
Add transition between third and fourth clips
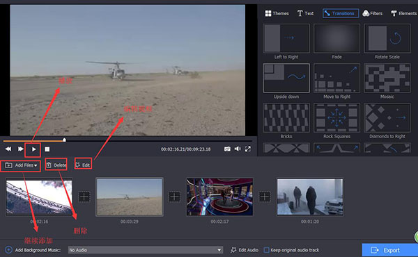click(265, 197)
